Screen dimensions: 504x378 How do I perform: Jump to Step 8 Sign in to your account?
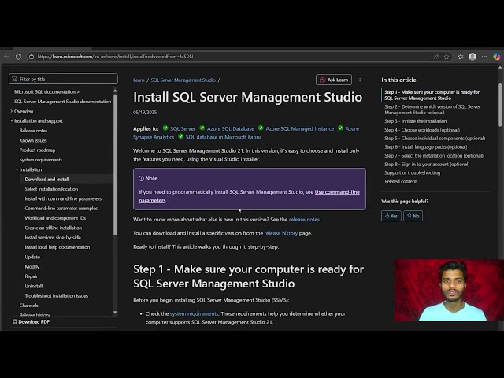point(427,165)
